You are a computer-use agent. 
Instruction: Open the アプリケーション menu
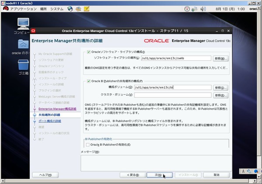23,9
